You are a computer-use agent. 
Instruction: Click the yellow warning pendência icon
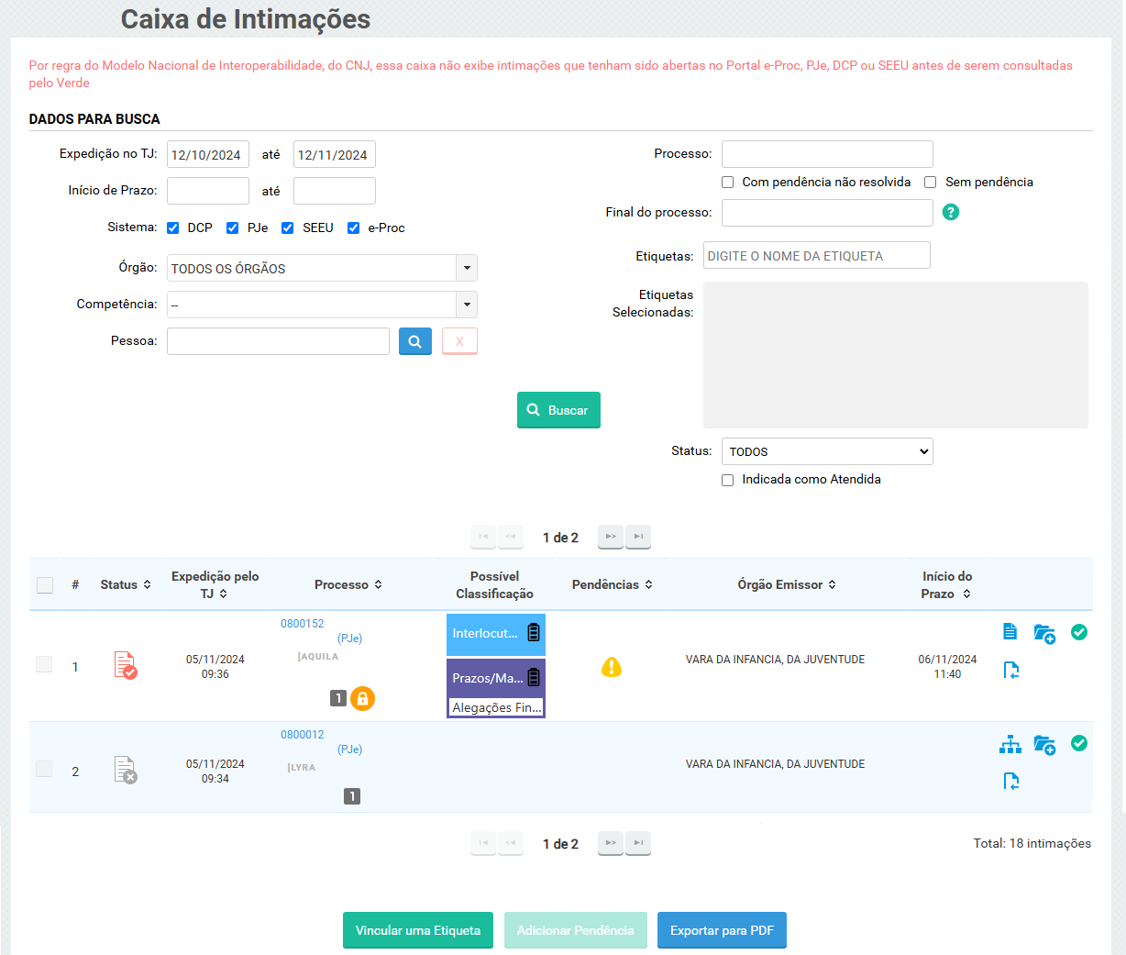coord(611,667)
